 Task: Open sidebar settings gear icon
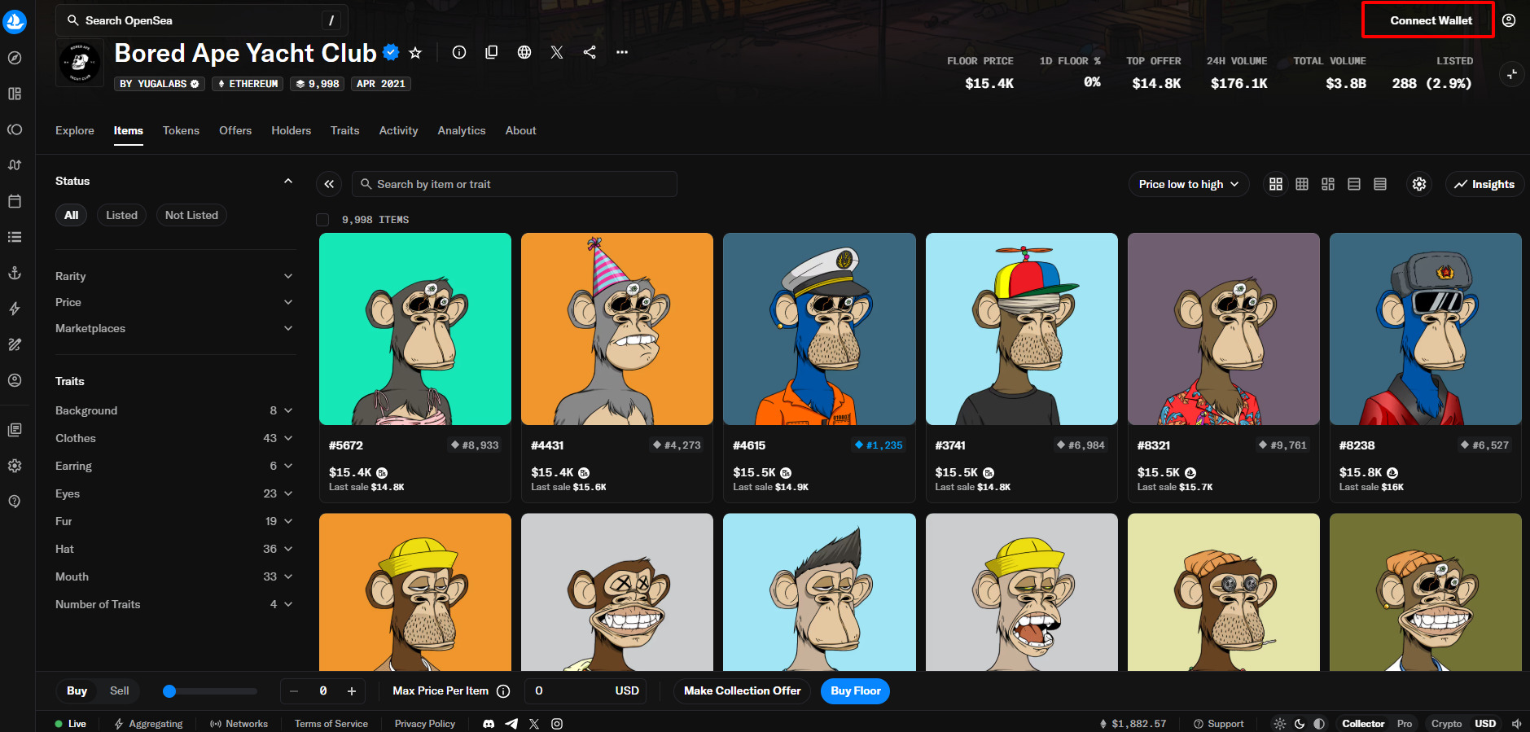click(x=15, y=466)
